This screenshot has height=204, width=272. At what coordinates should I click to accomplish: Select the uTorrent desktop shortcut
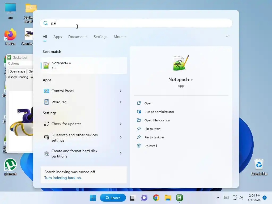click(x=10, y=167)
